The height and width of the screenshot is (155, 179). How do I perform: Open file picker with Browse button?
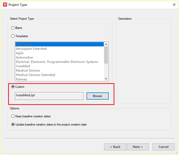[x=97, y=96]
